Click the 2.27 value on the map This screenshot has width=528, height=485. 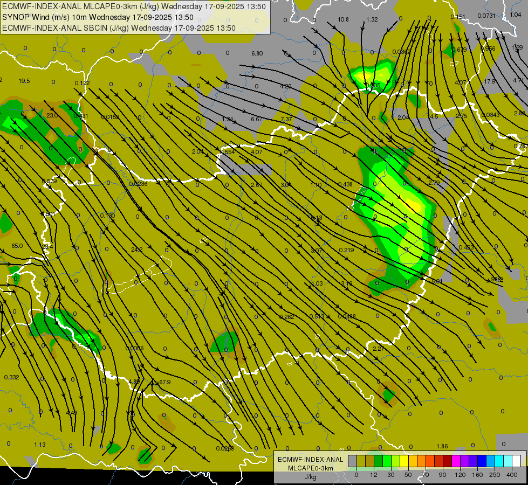[379, 348]
